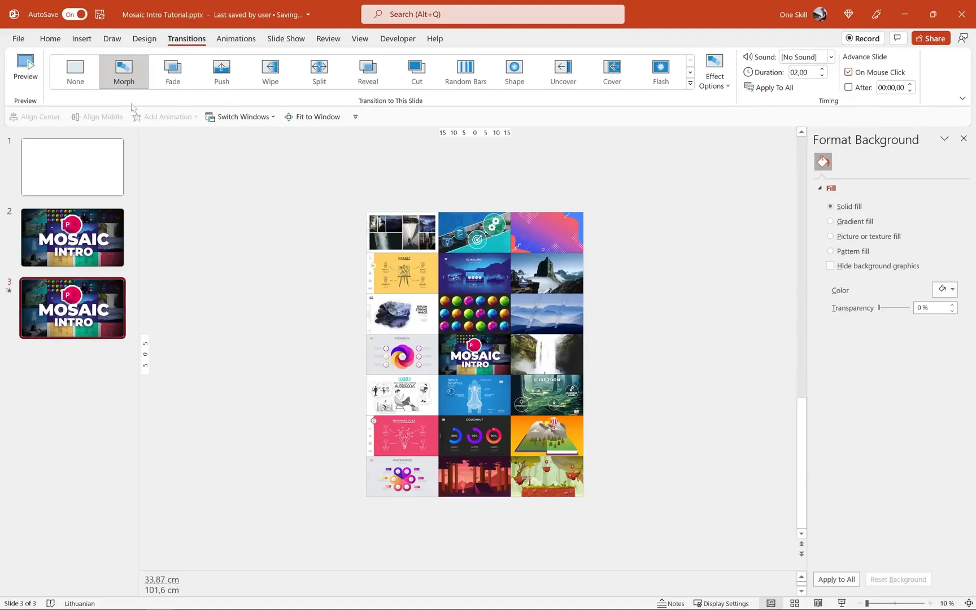The width and height of the screenshot is (976, 610).
Task: Apply the Wipe transition
Action: coord(270,72)
